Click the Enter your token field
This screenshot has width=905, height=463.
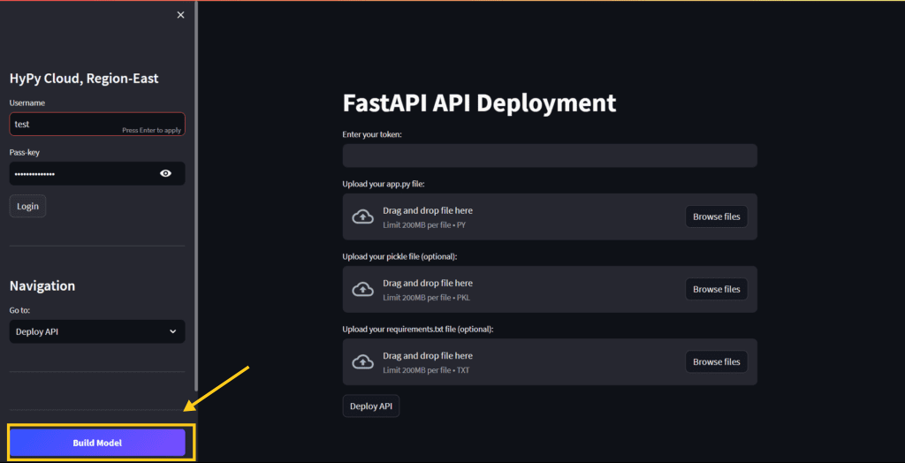[550, 156]
